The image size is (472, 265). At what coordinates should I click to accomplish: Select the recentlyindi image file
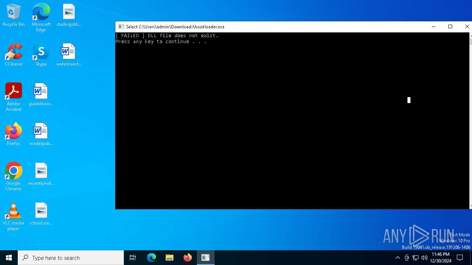click(41, 174)
